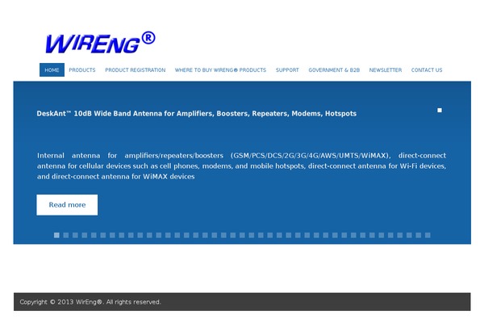Click the WirEng logo

click(x=100, y=42)
